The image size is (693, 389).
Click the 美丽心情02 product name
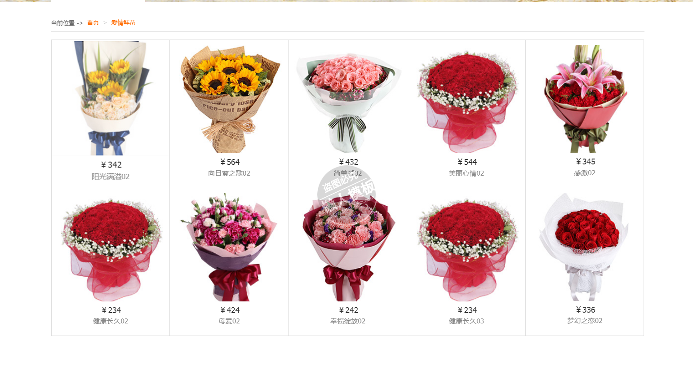466,173
